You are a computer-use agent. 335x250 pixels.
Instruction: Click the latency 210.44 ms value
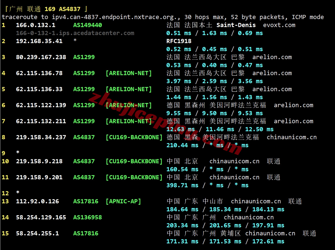(182, 145)
